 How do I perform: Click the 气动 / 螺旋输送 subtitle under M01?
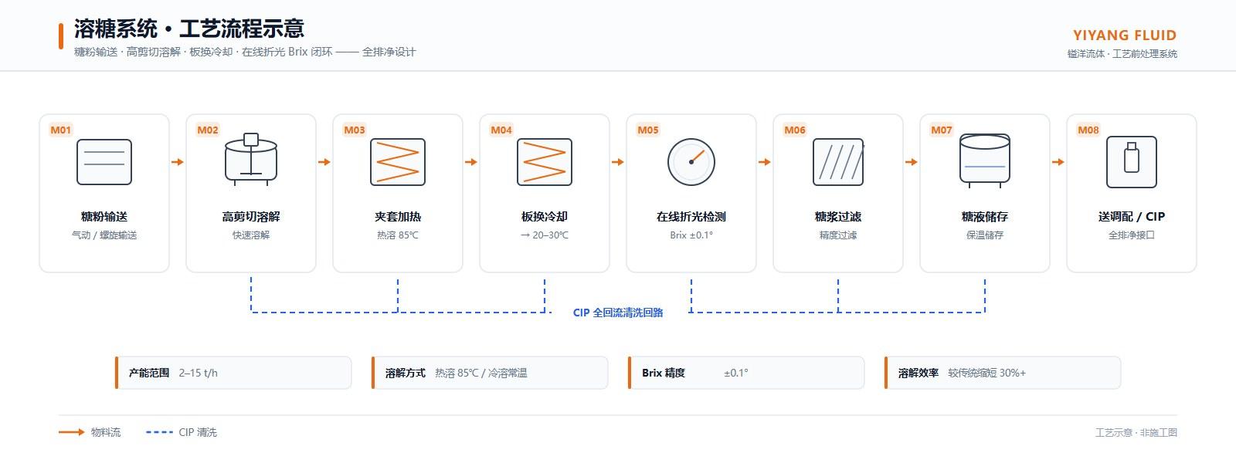click(x=104, y=235)
